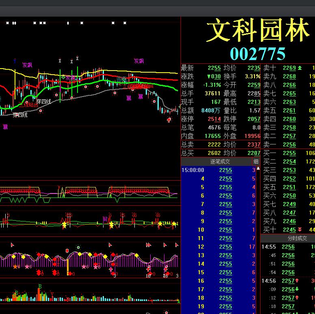Select the 卖一 row priced 2256

(289, 144)
